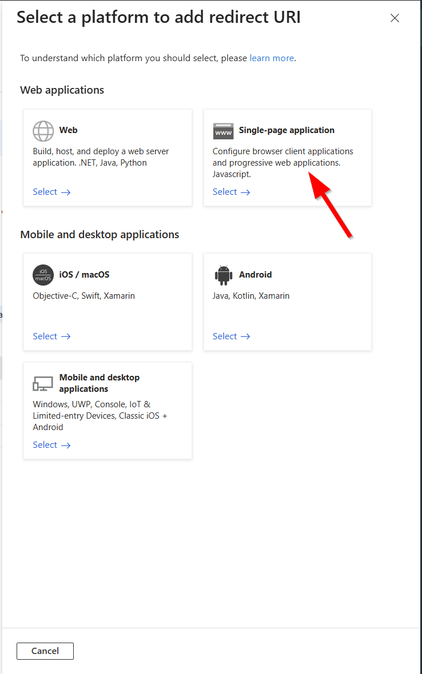422x674 pixels.
Task: Open the learn more link
Action: 272,58
